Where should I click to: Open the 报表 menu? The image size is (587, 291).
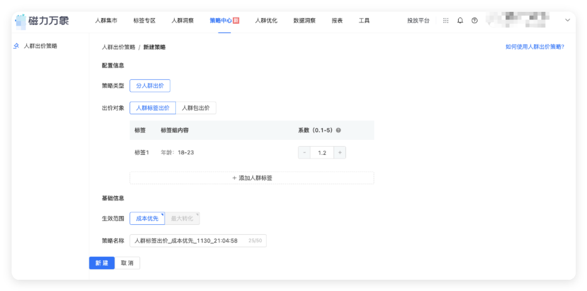337,21
